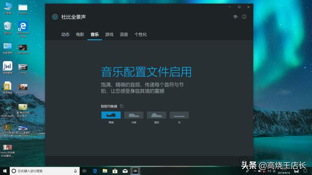Open the bing1A2Z image on the desktop
The height and width of the screenshot is (175, 312).
point(23,89)
